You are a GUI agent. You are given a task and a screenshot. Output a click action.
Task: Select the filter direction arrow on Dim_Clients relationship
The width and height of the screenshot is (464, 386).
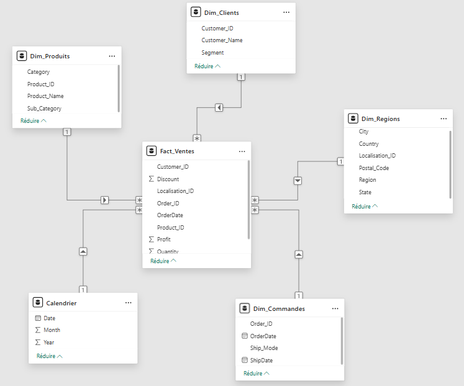(219, 107)
